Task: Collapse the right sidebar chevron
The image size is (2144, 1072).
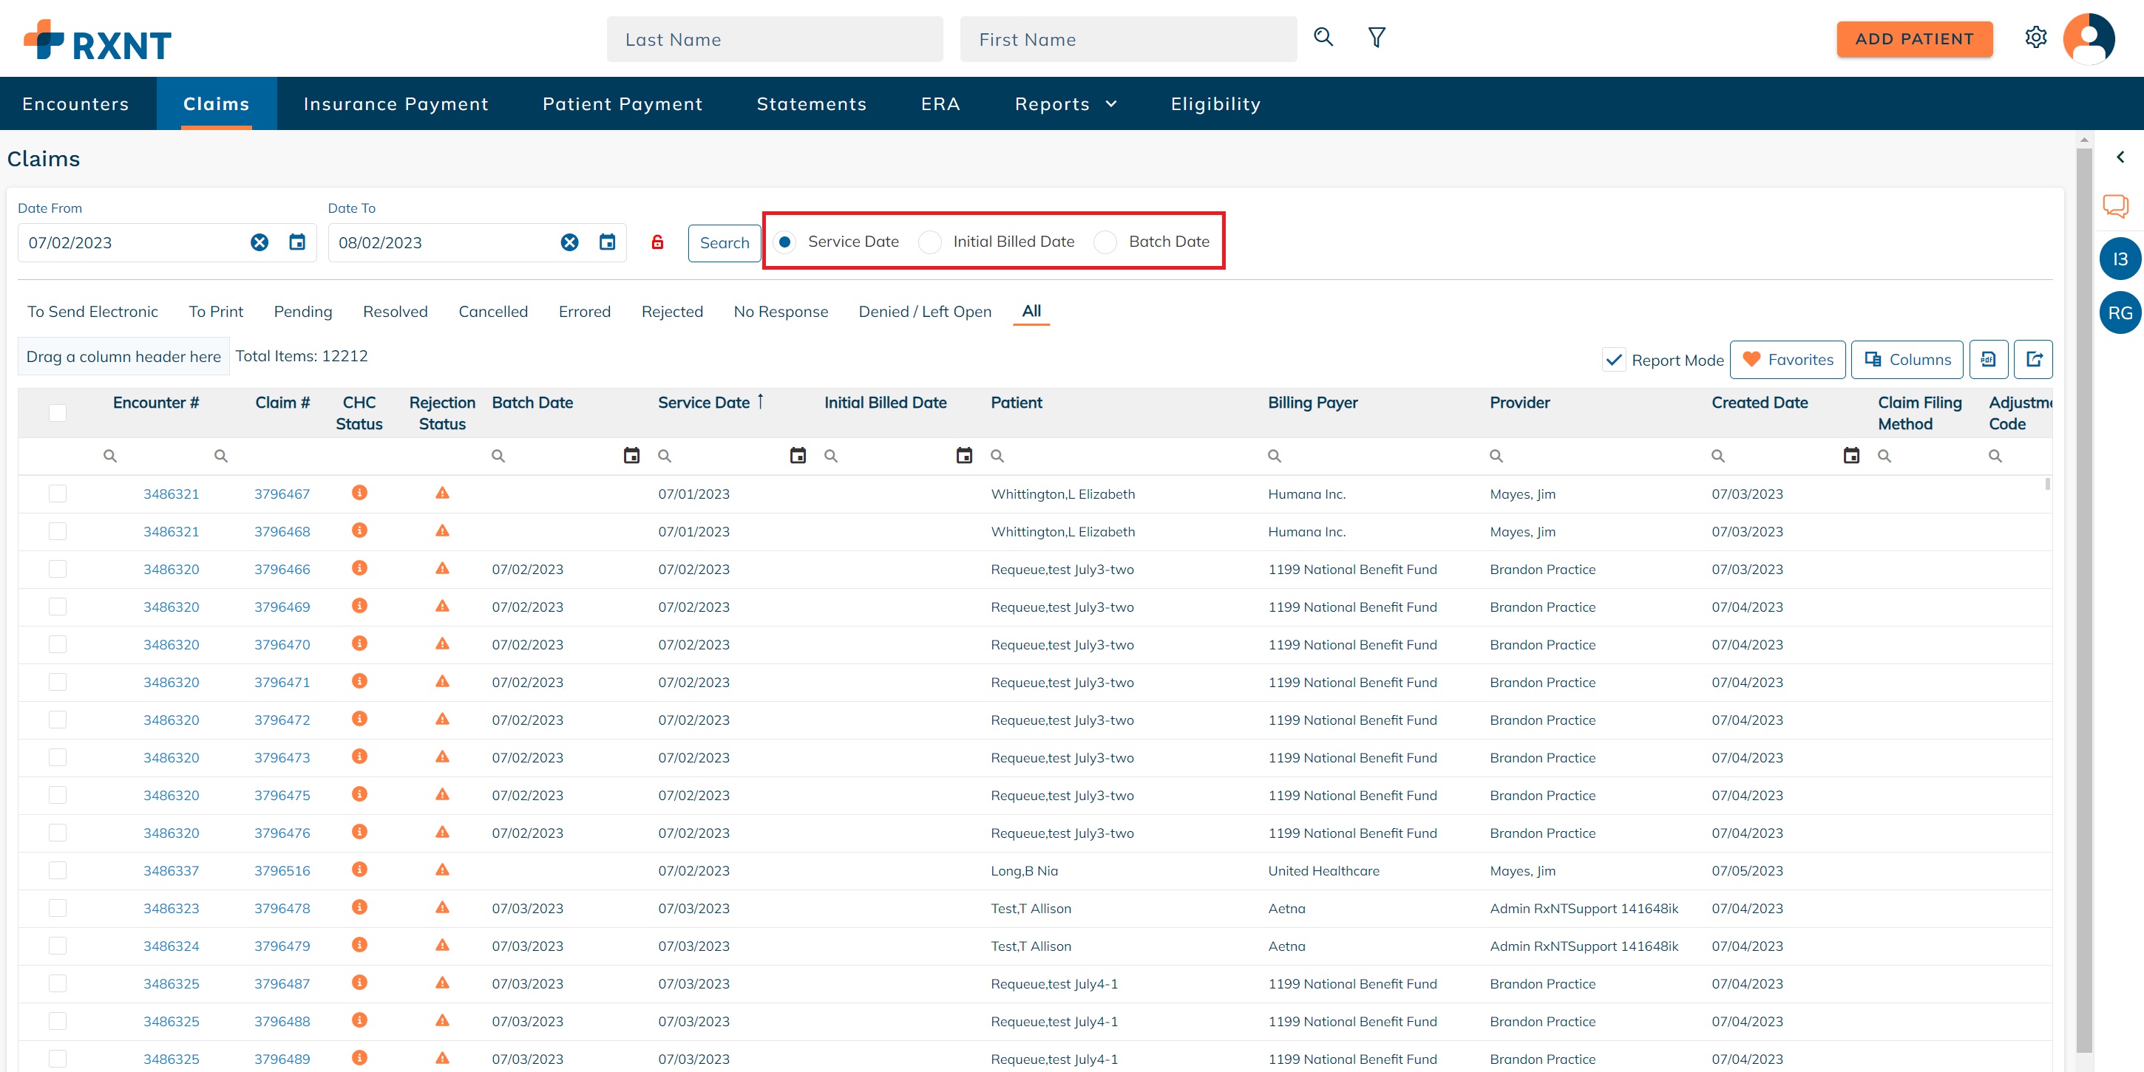Action: [x=2120, y=157]
